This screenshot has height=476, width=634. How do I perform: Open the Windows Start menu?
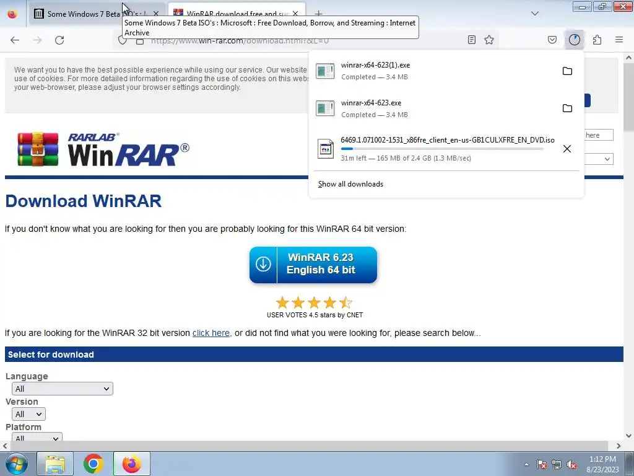pos(16,464)
